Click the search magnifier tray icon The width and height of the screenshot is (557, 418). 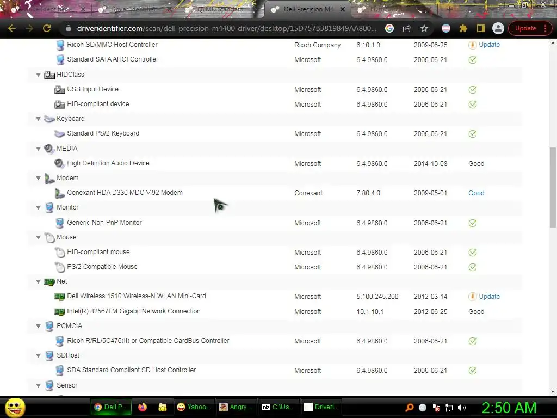pyautogui.click(x=410, y=408)
